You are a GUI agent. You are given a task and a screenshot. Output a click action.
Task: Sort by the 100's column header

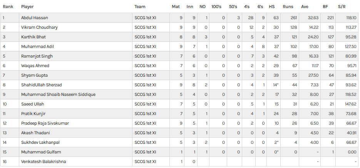216,7
